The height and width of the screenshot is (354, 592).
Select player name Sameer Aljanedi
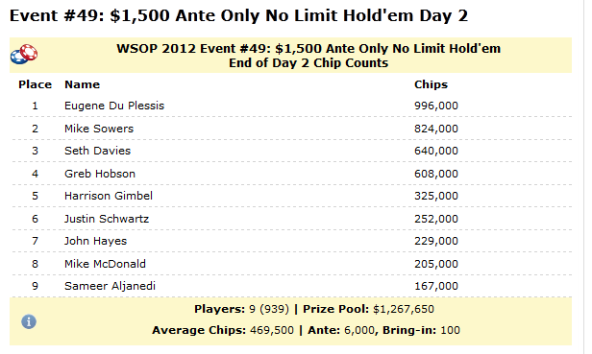pos(110,286)
